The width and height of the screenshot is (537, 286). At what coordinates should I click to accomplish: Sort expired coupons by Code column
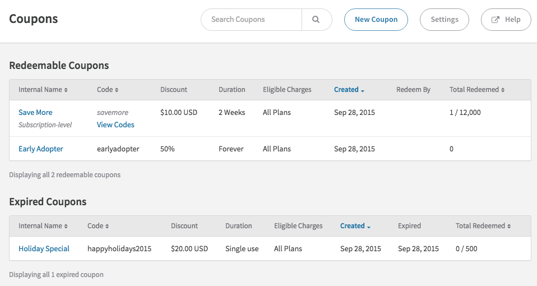pyautogui.click(x=95, y=226)
